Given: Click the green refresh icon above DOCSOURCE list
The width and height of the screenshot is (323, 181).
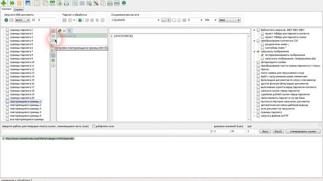Looking at the screenshot, I should [x=60, y=31].
